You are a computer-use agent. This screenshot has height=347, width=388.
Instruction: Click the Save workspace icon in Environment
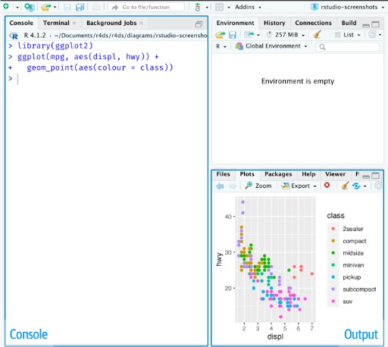click(x=233, y=35)
